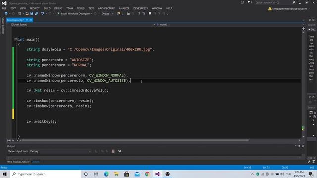Click the Navigate Backward toolbar icon
The width and height of the screenshot is (317, 178).
pos(6,13)
